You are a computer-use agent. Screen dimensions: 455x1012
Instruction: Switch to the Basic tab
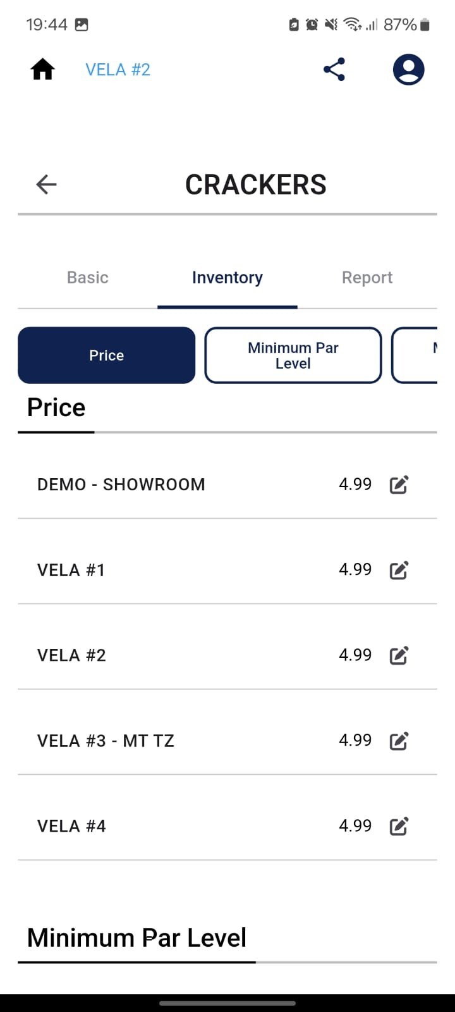click(x=88, y=278)
